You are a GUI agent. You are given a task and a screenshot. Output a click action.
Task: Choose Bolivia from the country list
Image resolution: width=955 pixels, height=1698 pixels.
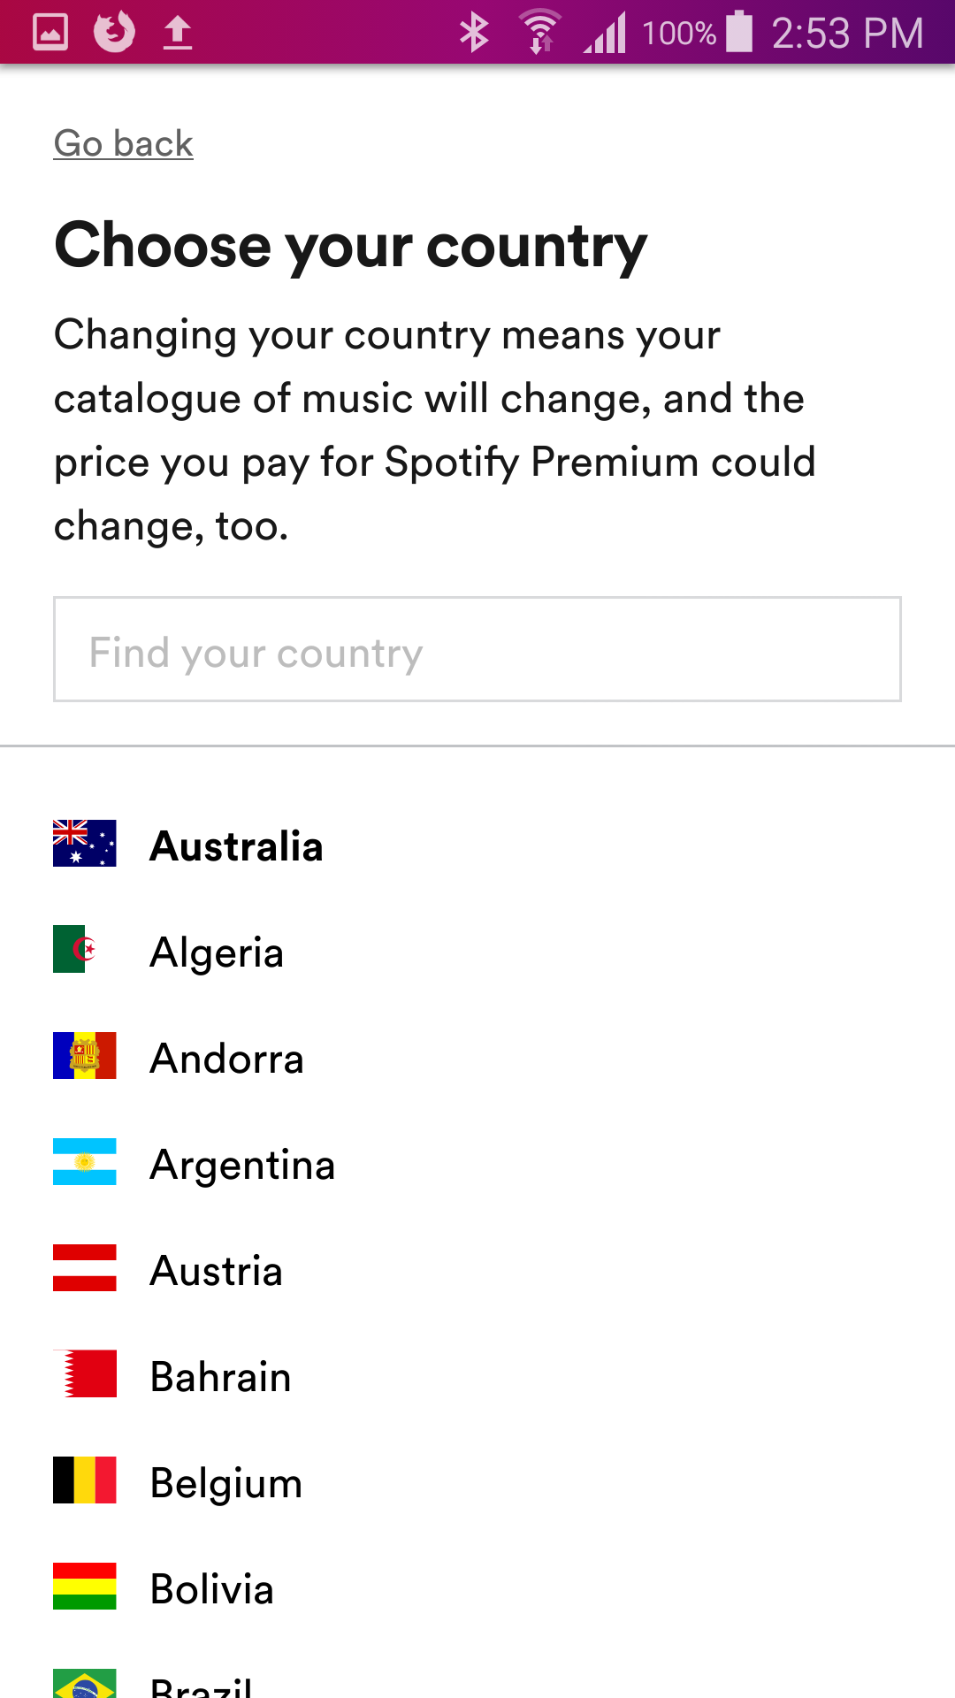click(x=212, y=1588)
